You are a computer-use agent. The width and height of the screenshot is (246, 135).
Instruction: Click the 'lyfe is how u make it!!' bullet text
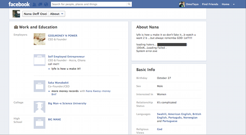pyautogui.click(x=66, y=69)
